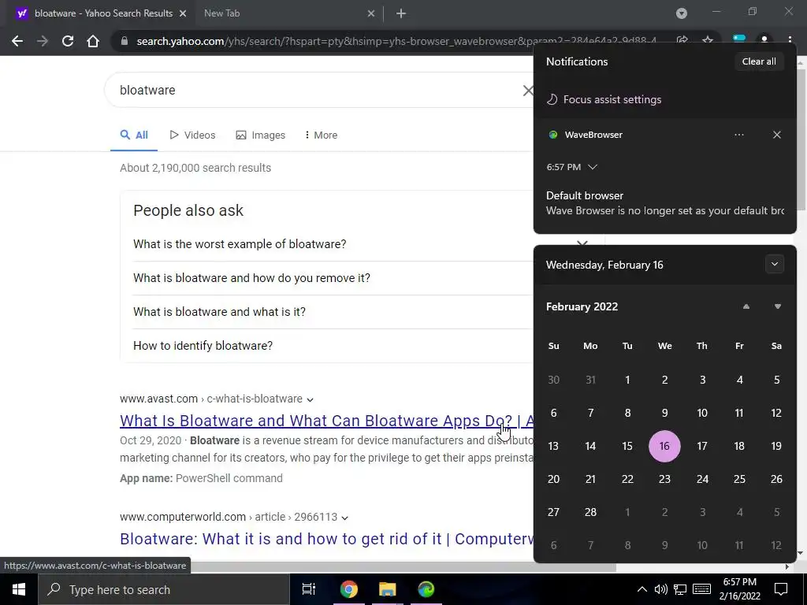Open the volume control in system tray
807x605 pixels.
[x=661, y=589]
